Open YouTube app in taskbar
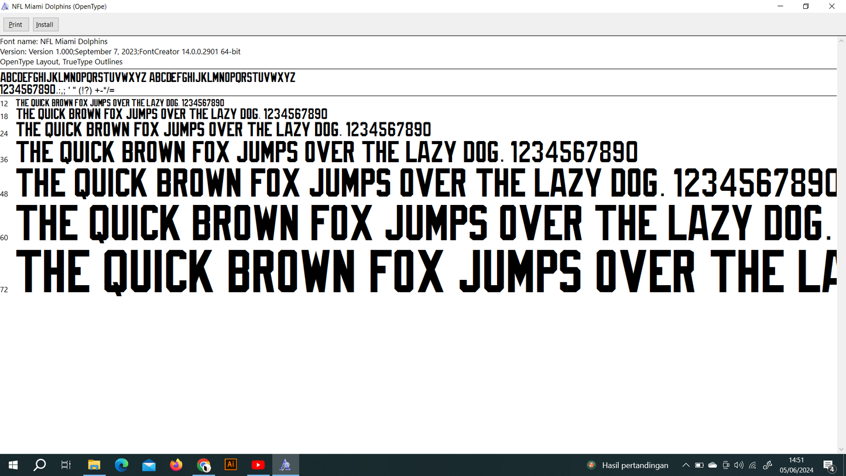The width and height of the screenshot is (846, 476). click(x=258, y=465)
